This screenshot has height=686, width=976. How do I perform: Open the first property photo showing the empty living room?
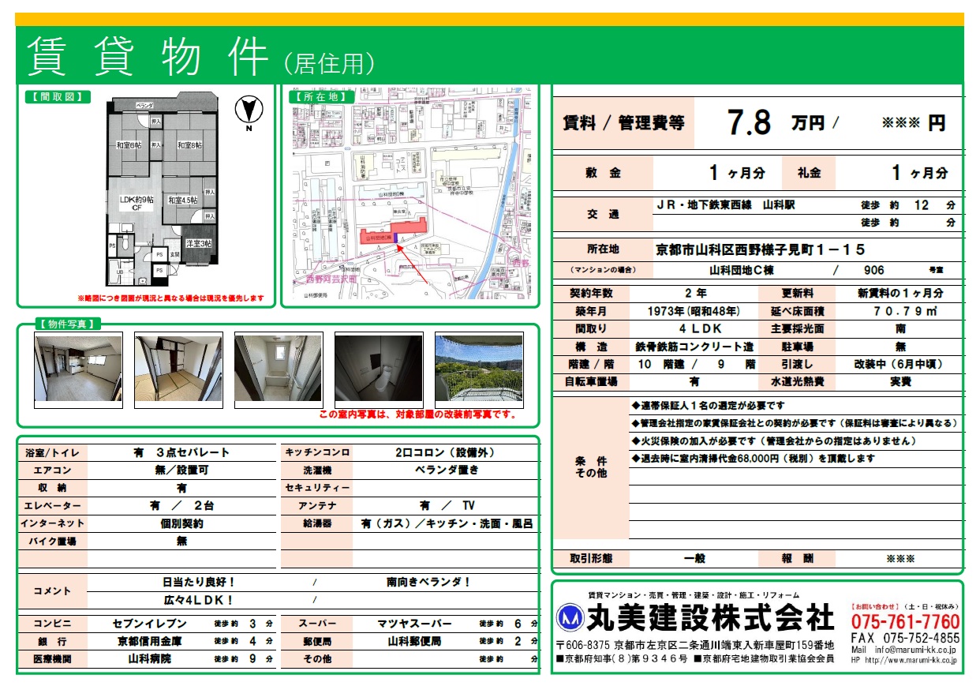78,369
